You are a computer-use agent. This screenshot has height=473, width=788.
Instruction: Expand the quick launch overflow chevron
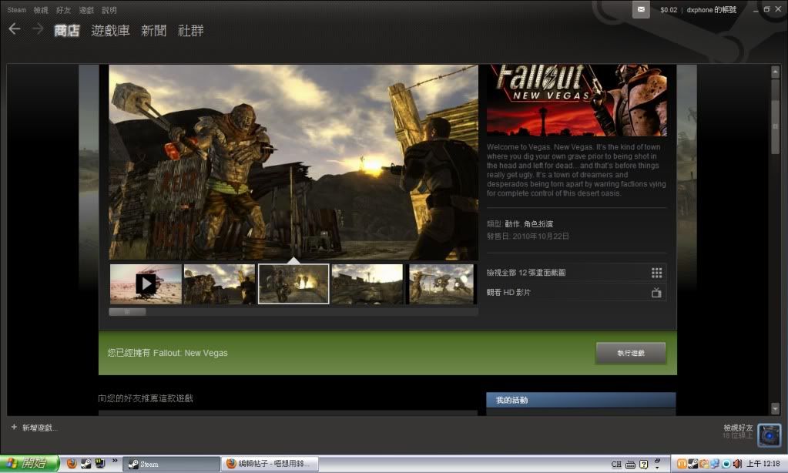click(x=116, y=461)
